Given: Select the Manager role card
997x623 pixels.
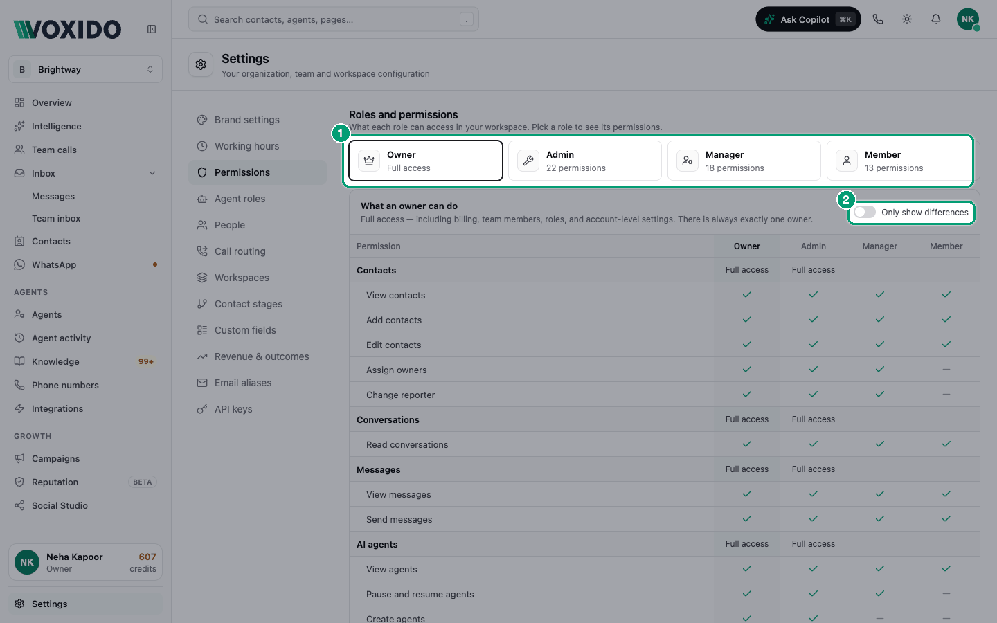Looking at the screenshot, I should click(744, 161).
